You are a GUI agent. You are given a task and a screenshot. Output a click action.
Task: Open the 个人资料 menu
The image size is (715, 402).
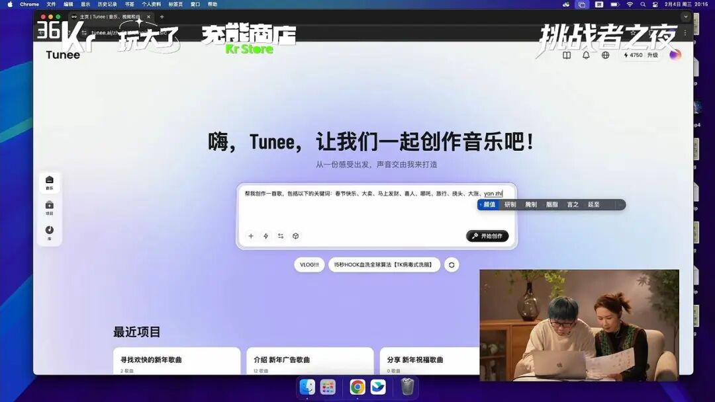coord(151,4)
